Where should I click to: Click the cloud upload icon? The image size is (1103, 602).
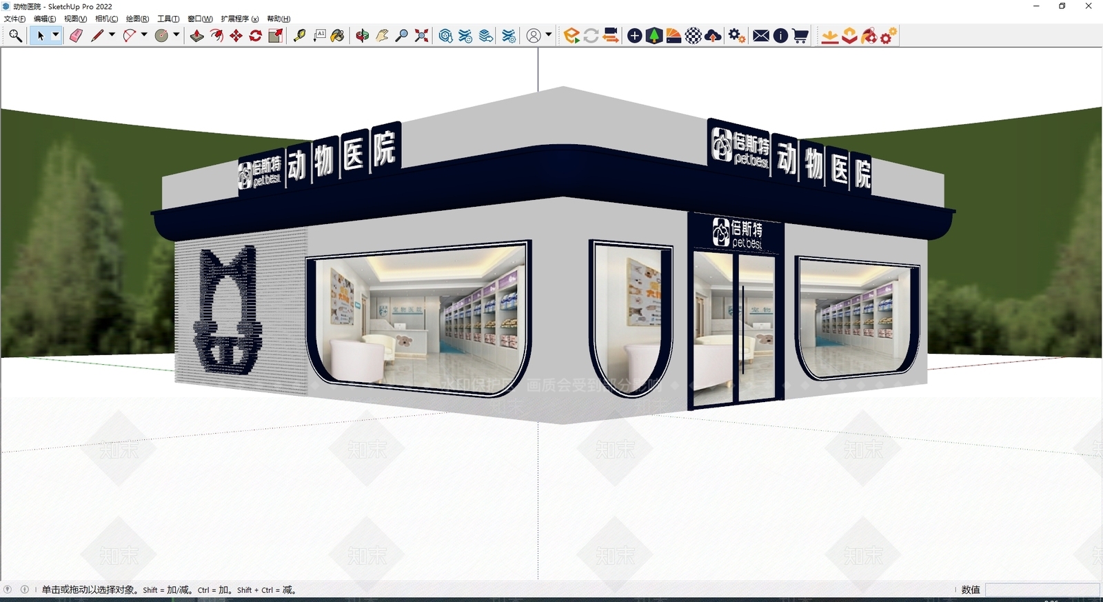(714, 36)
